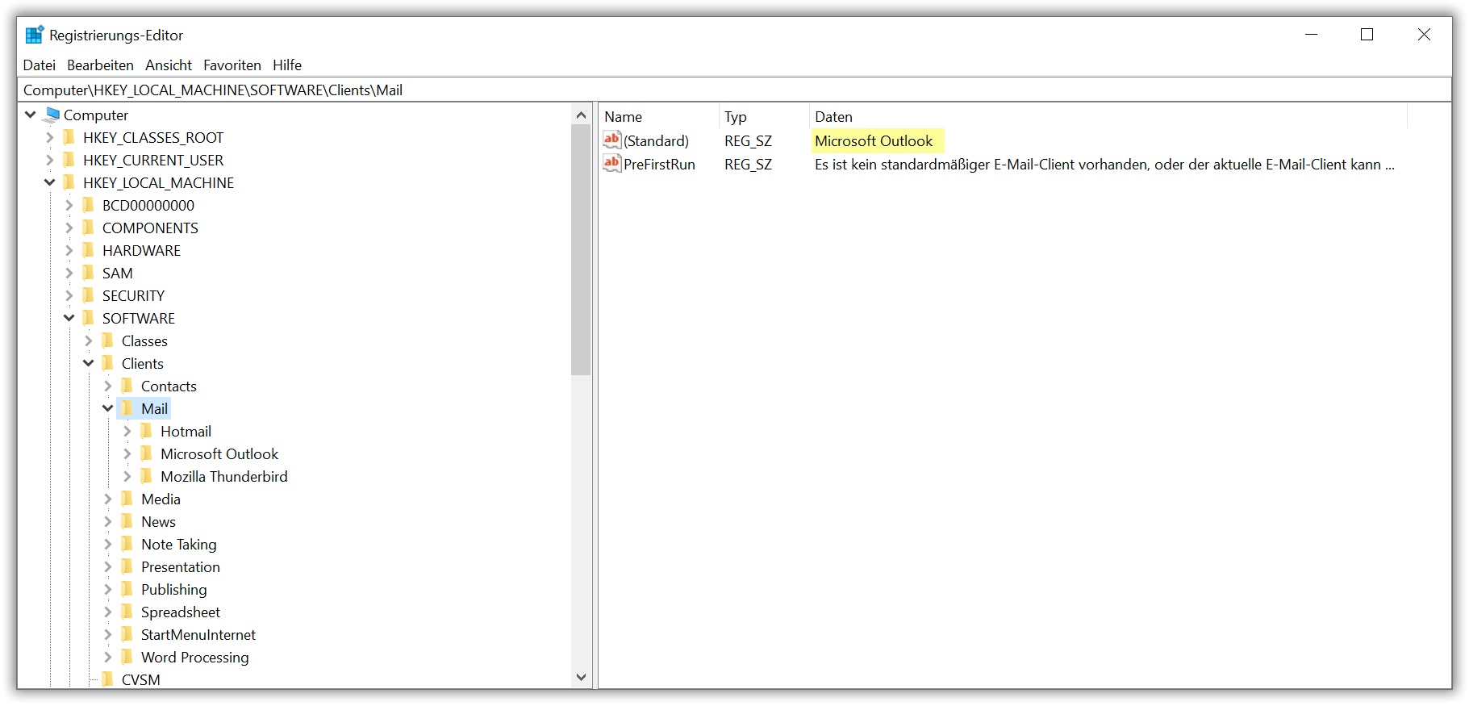This screenshot has width=1469, height=706.
Task: Select the Mail key label
Action: click(154, 408)
